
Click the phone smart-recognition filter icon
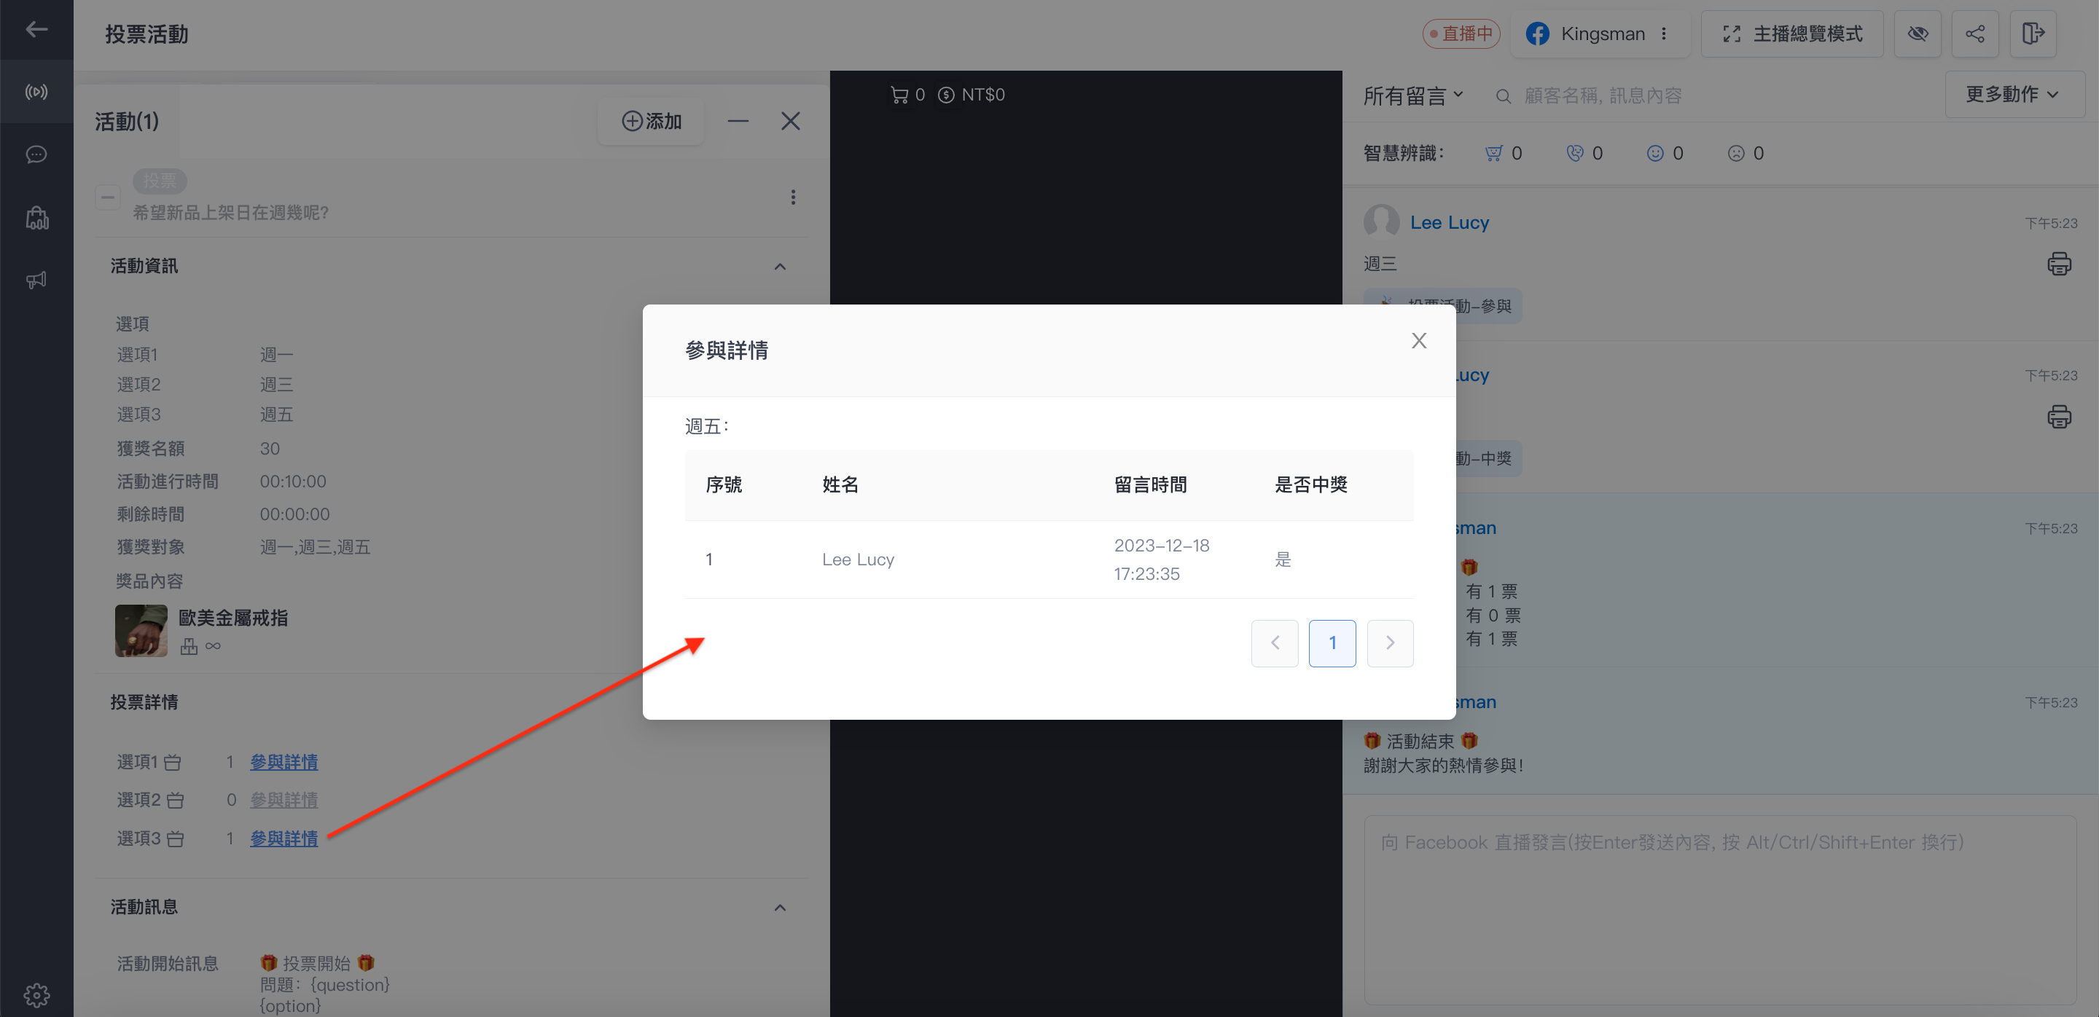pos(1574,153)
